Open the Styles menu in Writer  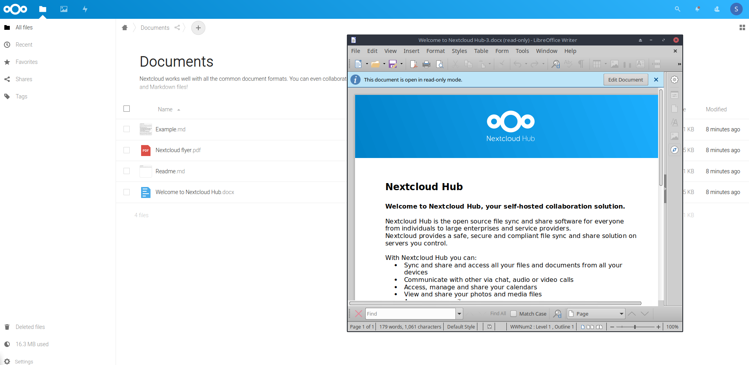click(459, 51)
